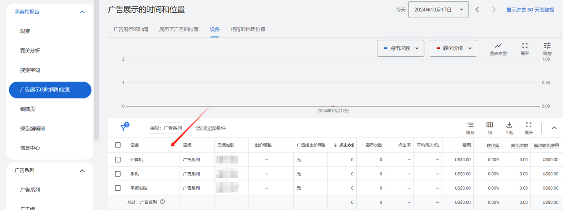Select 广告展示的时间和位置 sidebar item
Viewport: 563px width, 210px height.
(50, 90)
